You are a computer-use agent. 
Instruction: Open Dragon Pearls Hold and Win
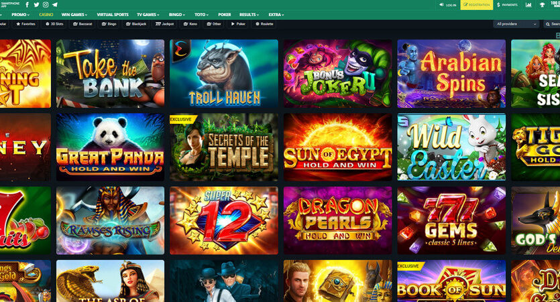(x=337, y=220)
